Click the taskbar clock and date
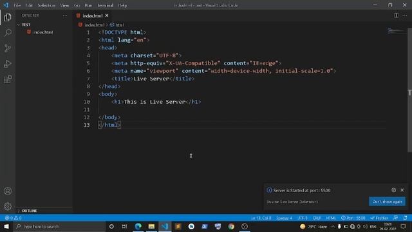This screenshot has height=232, width=412. pos(388,226)
